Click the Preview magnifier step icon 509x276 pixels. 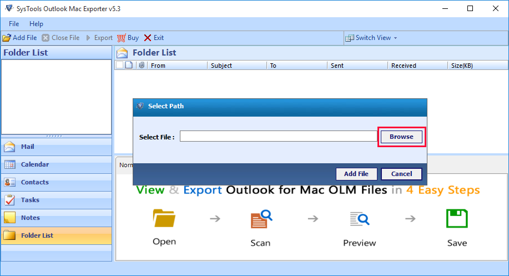tap(360, 219)
